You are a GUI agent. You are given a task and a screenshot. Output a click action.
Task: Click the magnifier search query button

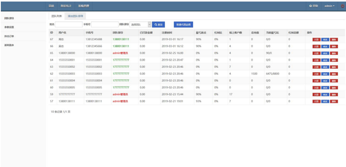point(158,25)
